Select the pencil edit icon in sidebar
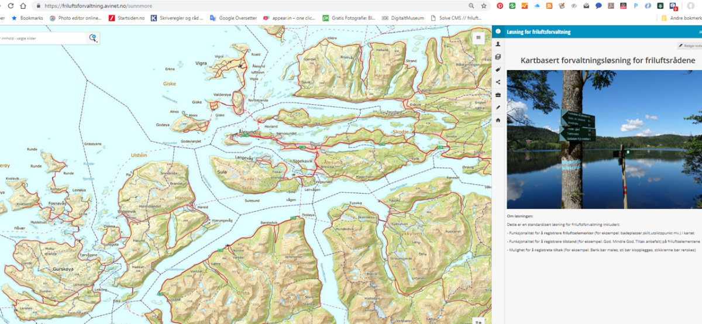702x324 pixels. [x=498, y=108]
